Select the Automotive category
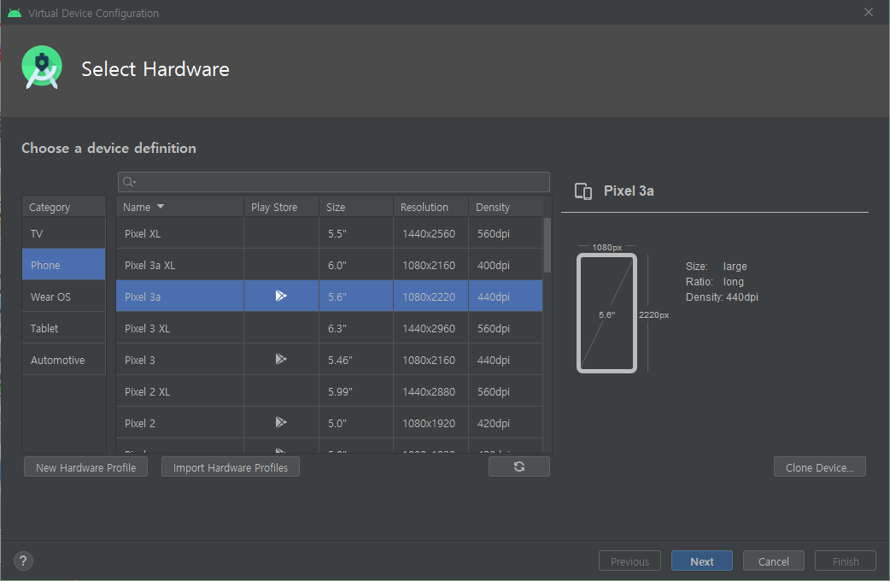Viewport: 890px width, 581px height. pyautogui.click(x=63, y=360)
